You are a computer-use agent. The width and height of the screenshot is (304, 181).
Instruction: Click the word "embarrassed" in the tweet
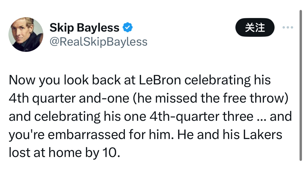(87, 134)
